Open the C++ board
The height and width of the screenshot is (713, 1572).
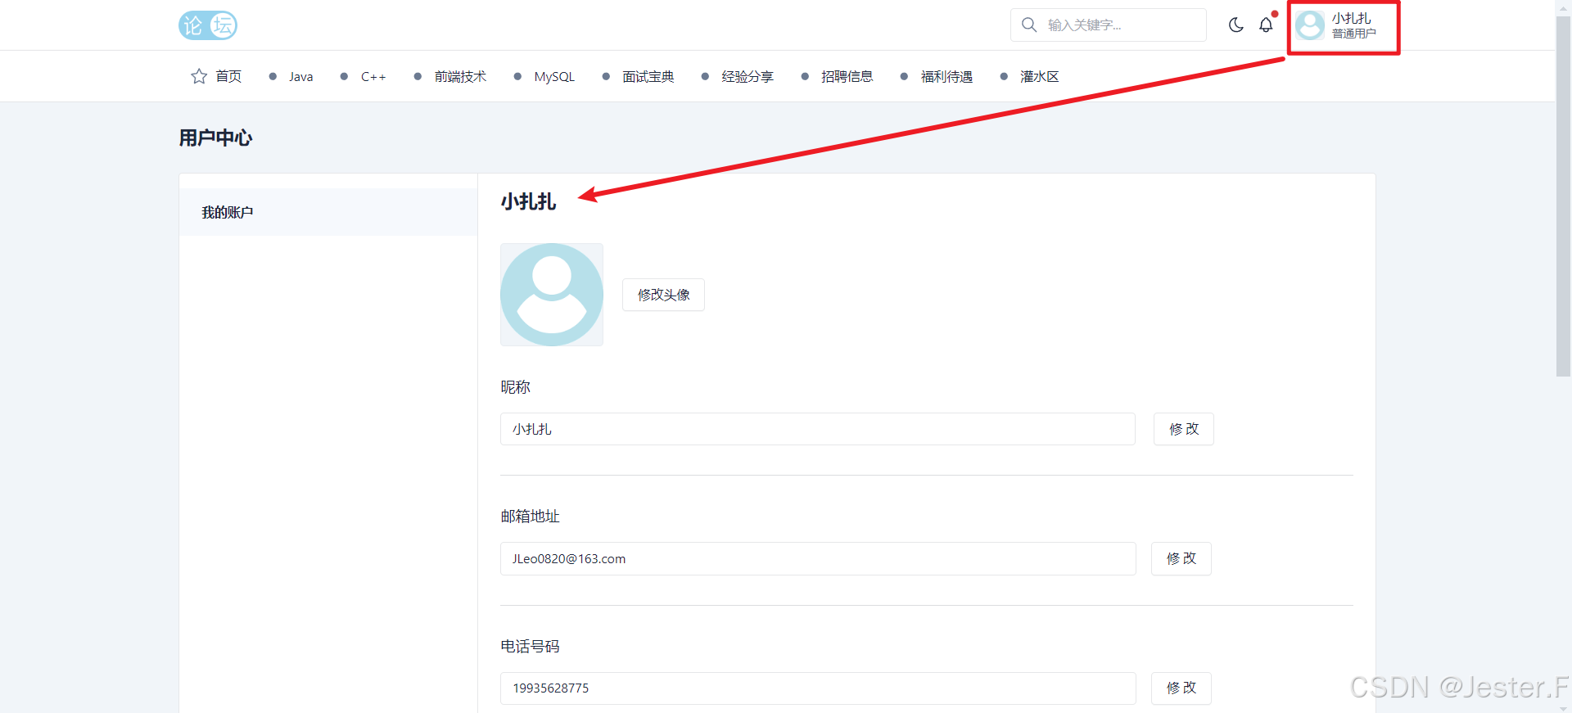pyautogui.click(x=373, y=76)
